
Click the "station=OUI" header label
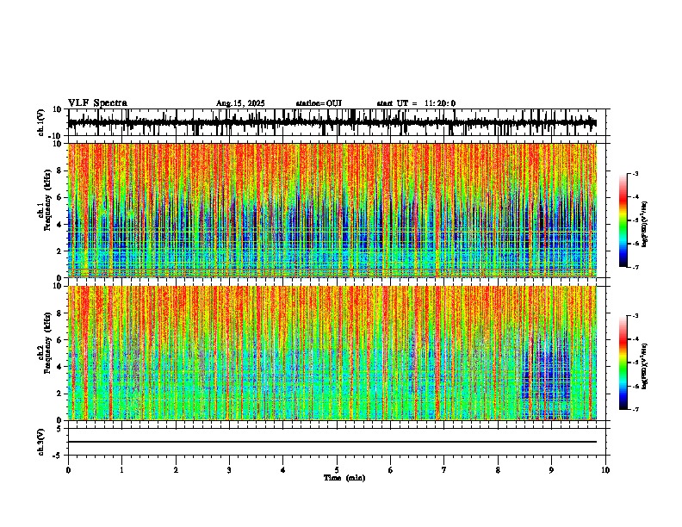pos(319,103)
